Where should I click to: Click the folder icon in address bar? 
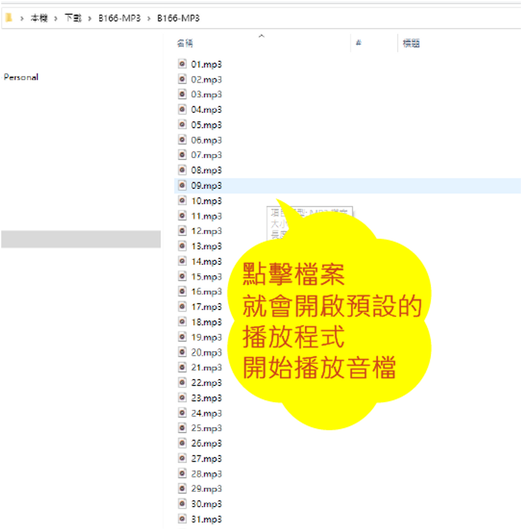(x=9, y=18)
